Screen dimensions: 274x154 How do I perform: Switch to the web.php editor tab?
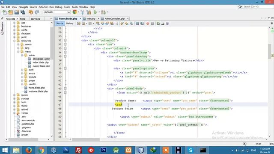click(91, 19)
